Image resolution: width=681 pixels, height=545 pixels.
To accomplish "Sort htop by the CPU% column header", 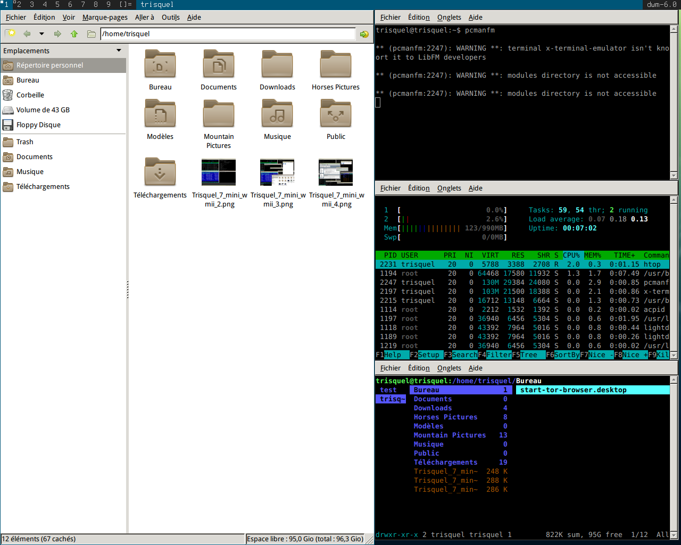I will pyautogui.click(x=571, y=255).
